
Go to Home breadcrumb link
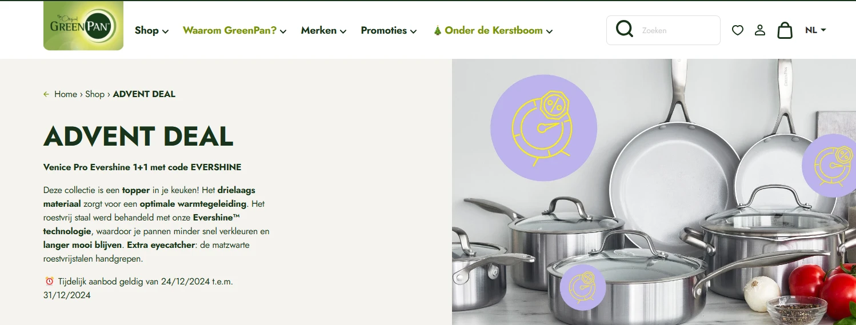tap(66, 94)
